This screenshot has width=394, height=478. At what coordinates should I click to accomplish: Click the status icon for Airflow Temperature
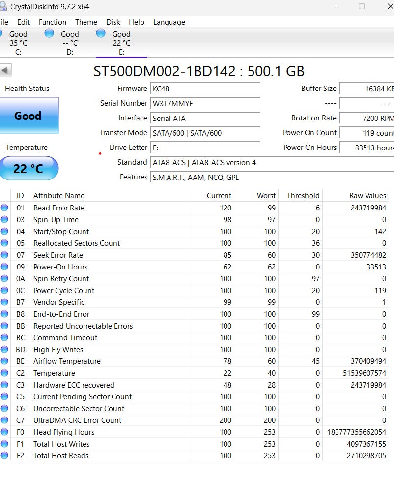pyautogui.click(x=4, y=361)
